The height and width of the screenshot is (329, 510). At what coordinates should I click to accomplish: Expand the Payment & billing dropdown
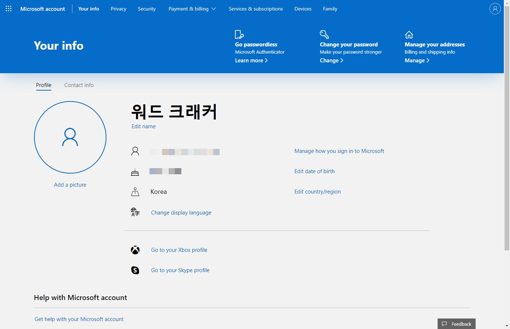[x=192, y=8]
